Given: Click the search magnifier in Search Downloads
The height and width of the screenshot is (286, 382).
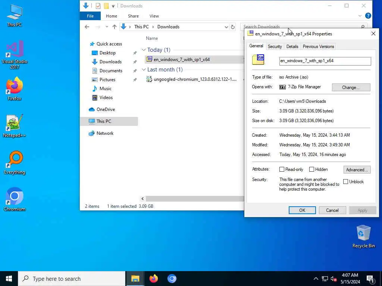Looking at the screenshot, I should (x=363, y=27).
